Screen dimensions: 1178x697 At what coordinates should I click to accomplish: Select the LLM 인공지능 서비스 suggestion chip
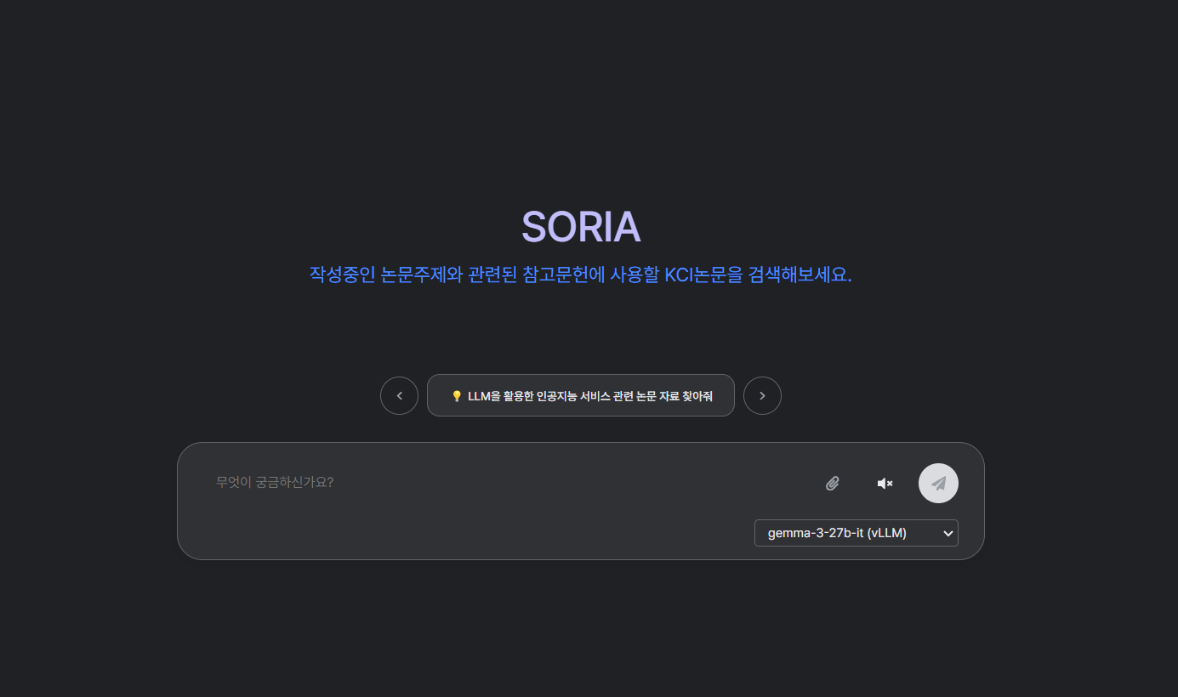581,394
